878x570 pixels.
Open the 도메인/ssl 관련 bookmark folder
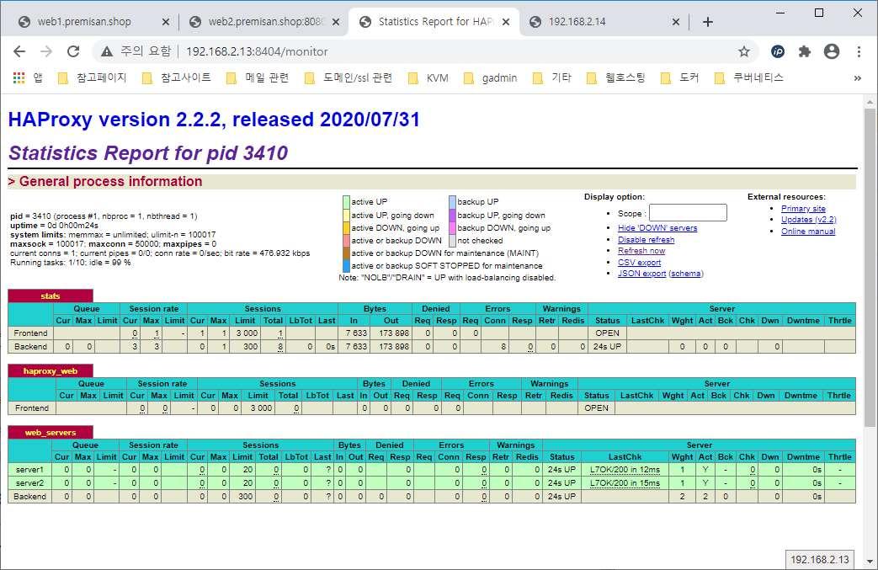pyautogui.click(x=349, y=77)
